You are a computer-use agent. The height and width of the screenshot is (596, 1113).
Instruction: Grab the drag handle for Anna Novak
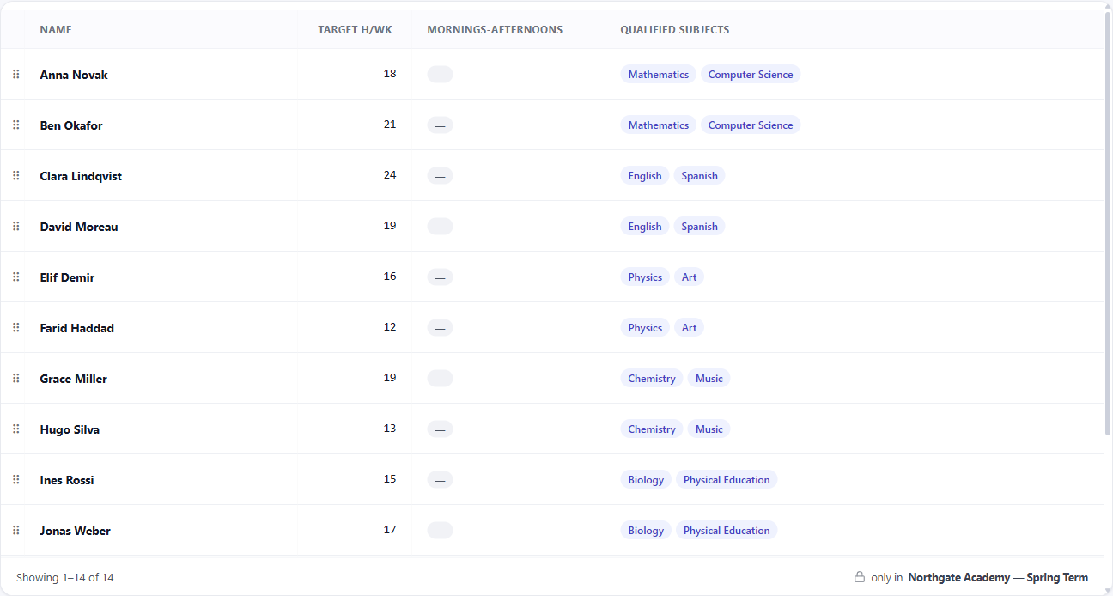click(x=15, y=75)
